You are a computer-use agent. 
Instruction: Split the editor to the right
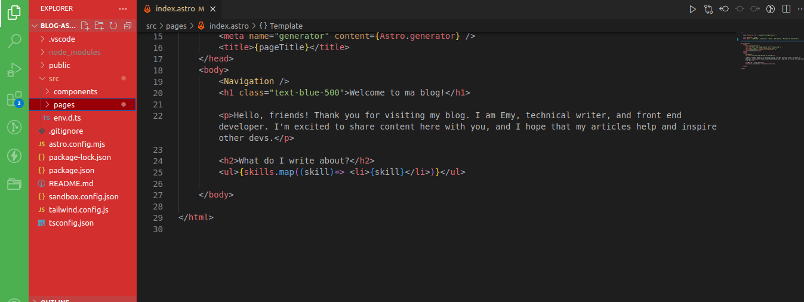click(786, 9)
